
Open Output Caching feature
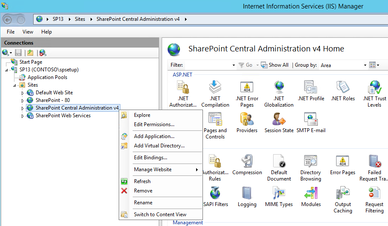[x=343, y=200]
